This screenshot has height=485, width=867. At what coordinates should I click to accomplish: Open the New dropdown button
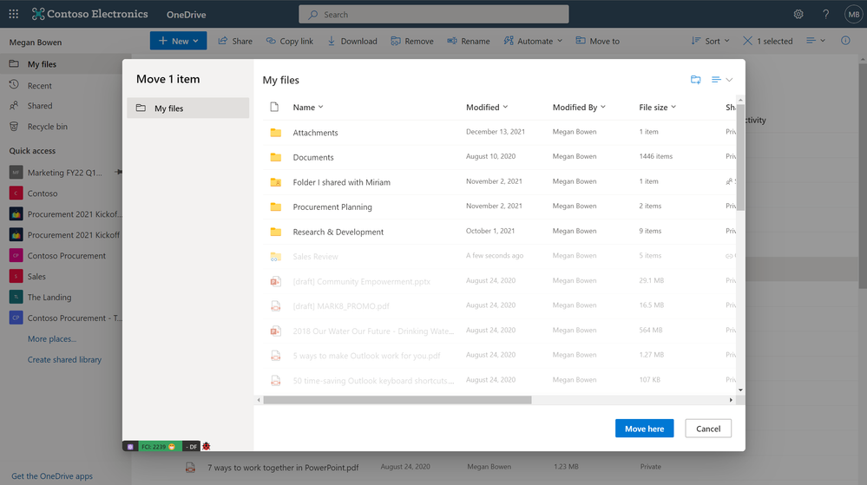pyautogui.click(x=178, y=41)
